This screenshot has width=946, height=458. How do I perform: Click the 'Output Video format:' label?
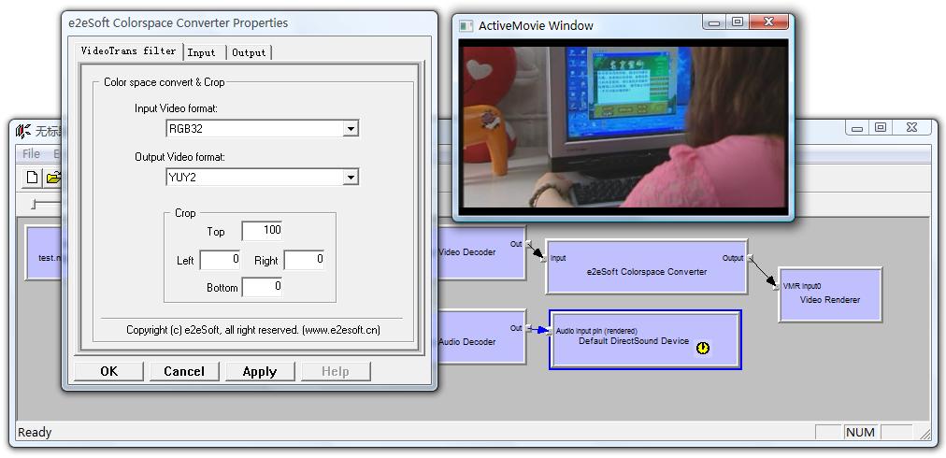[179, 157]
